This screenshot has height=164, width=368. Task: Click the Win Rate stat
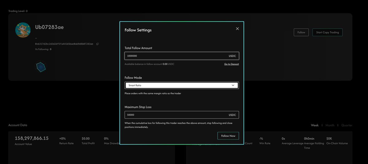(x=265, y=141)
